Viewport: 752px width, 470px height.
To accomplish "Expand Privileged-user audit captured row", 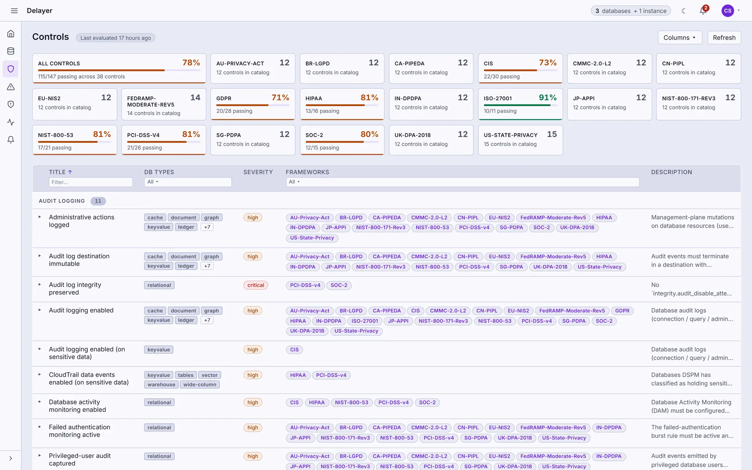I will coord(40,456).
